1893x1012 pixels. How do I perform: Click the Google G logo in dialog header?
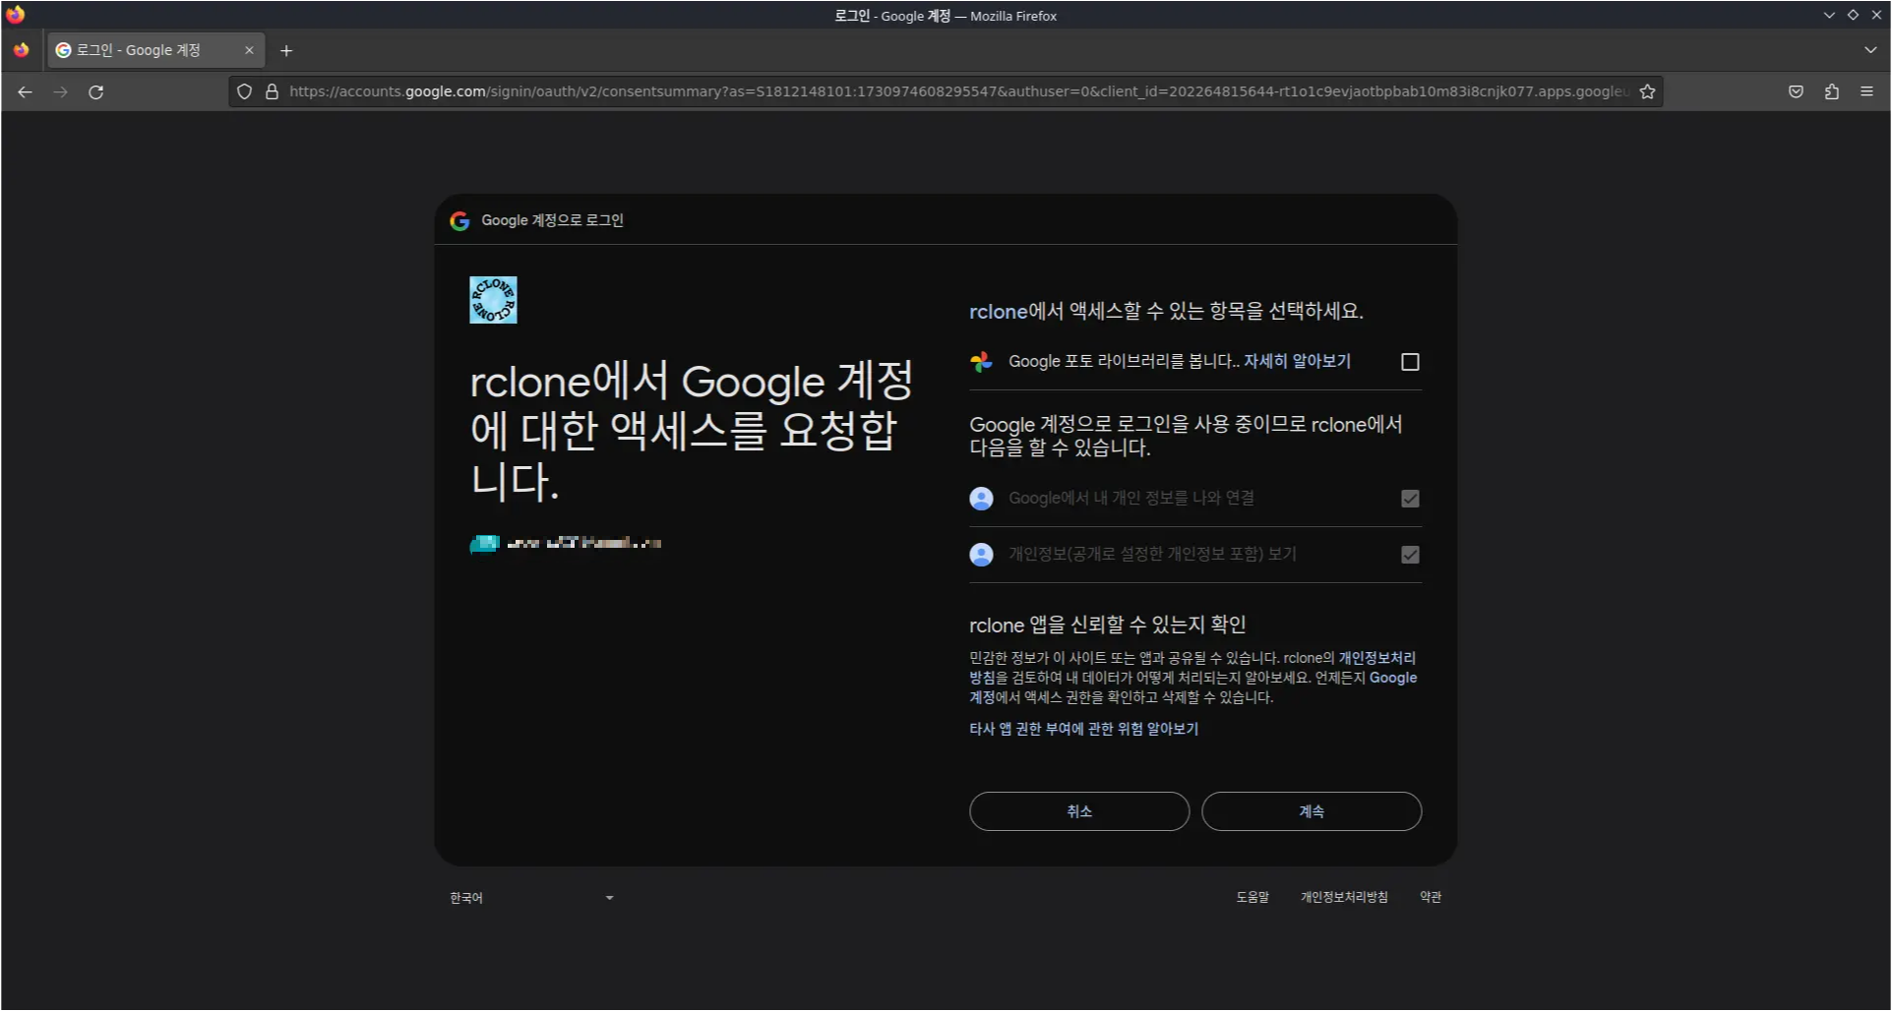(x=459, y=220)
